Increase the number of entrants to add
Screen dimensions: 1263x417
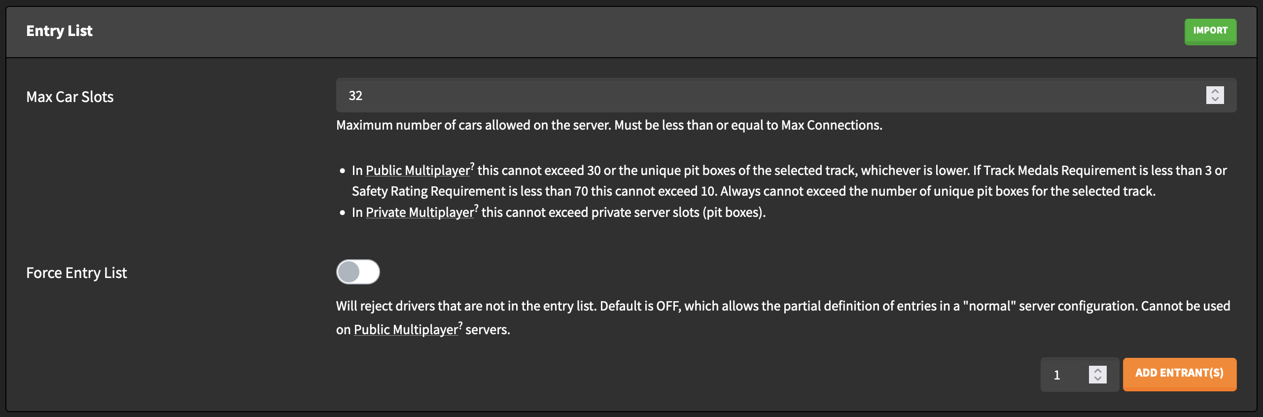click(x=1097, y=371)
